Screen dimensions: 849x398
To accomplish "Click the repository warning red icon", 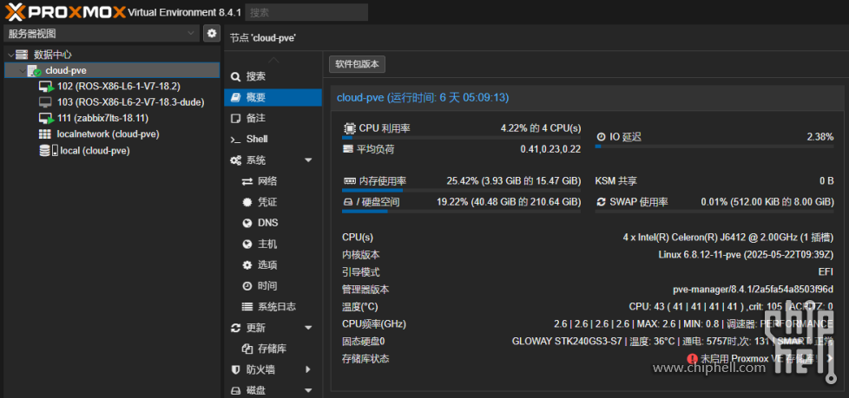I will [693, 358].
